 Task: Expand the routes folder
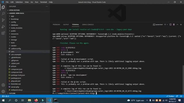click(28, 37)
